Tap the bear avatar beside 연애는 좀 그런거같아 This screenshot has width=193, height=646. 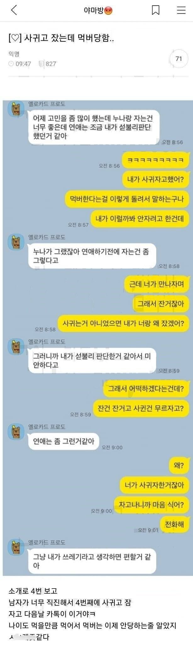[16, 432]
